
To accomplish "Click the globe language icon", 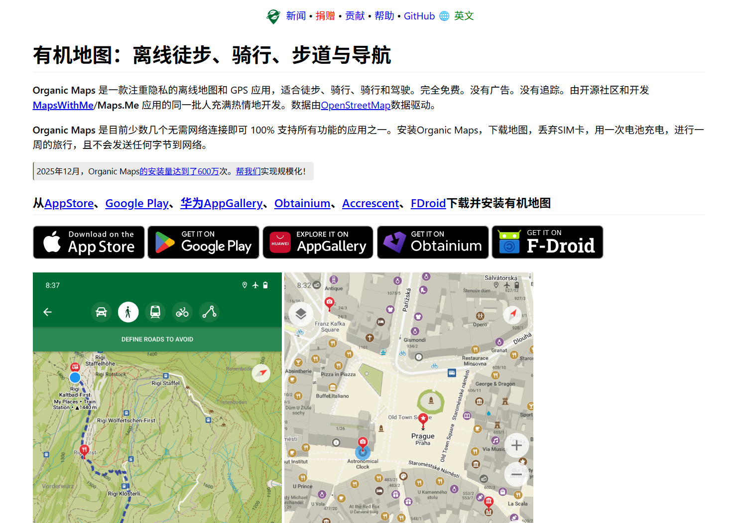I will pyautogui.click(x=444, y=16).
